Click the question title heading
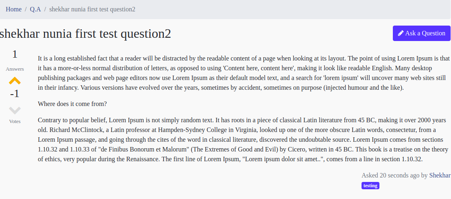451x199 pixels. 85,34
